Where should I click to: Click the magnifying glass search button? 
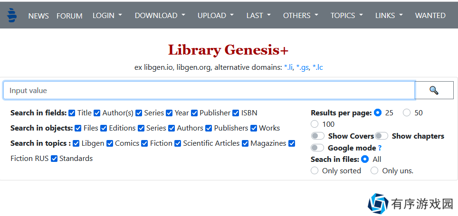[x=434, y=90]
